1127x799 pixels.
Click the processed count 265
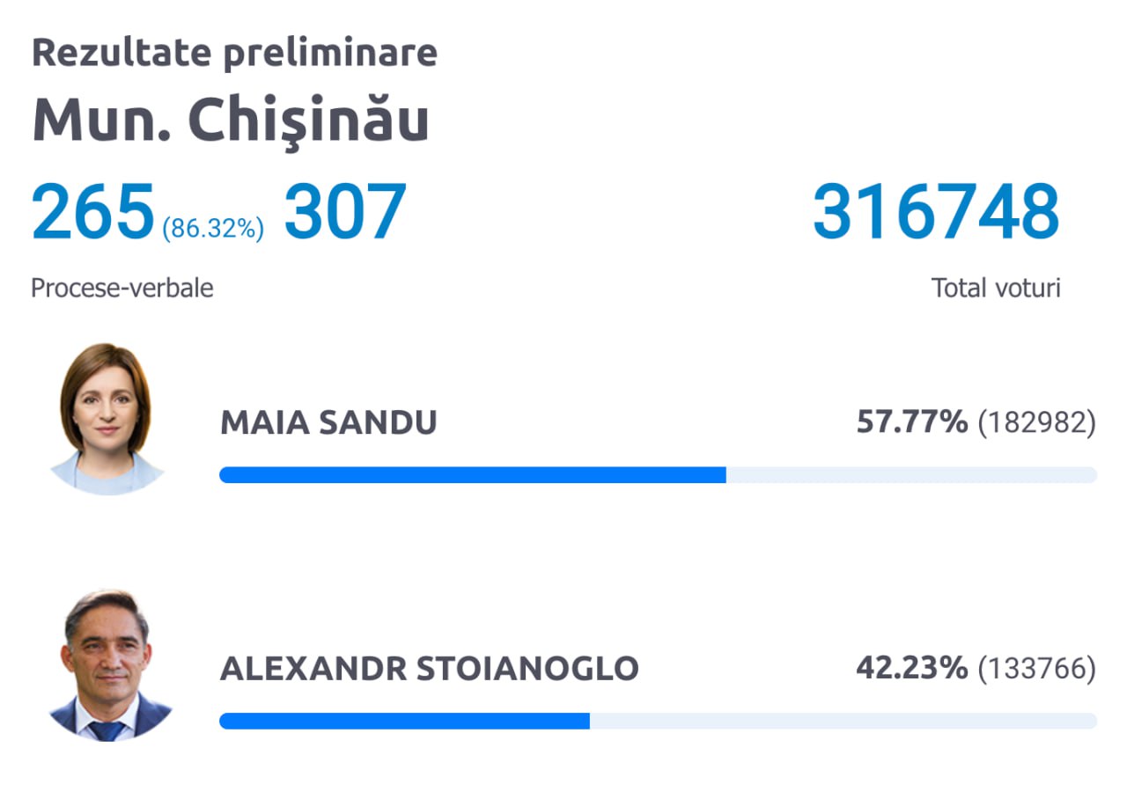[x=93, y=212]
